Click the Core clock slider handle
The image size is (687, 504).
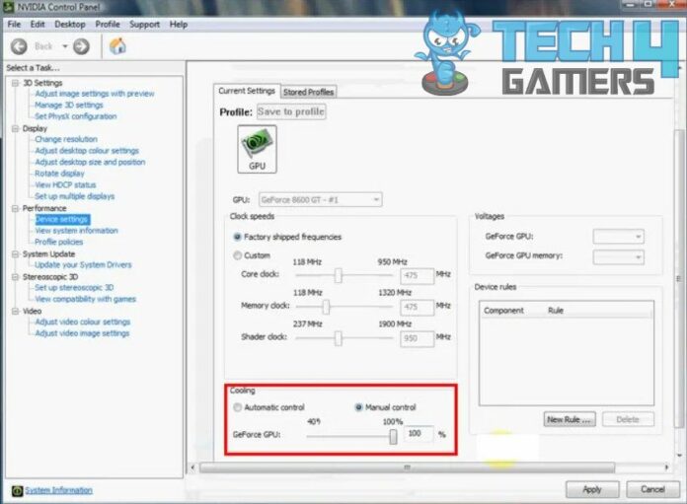coord(339,275)
